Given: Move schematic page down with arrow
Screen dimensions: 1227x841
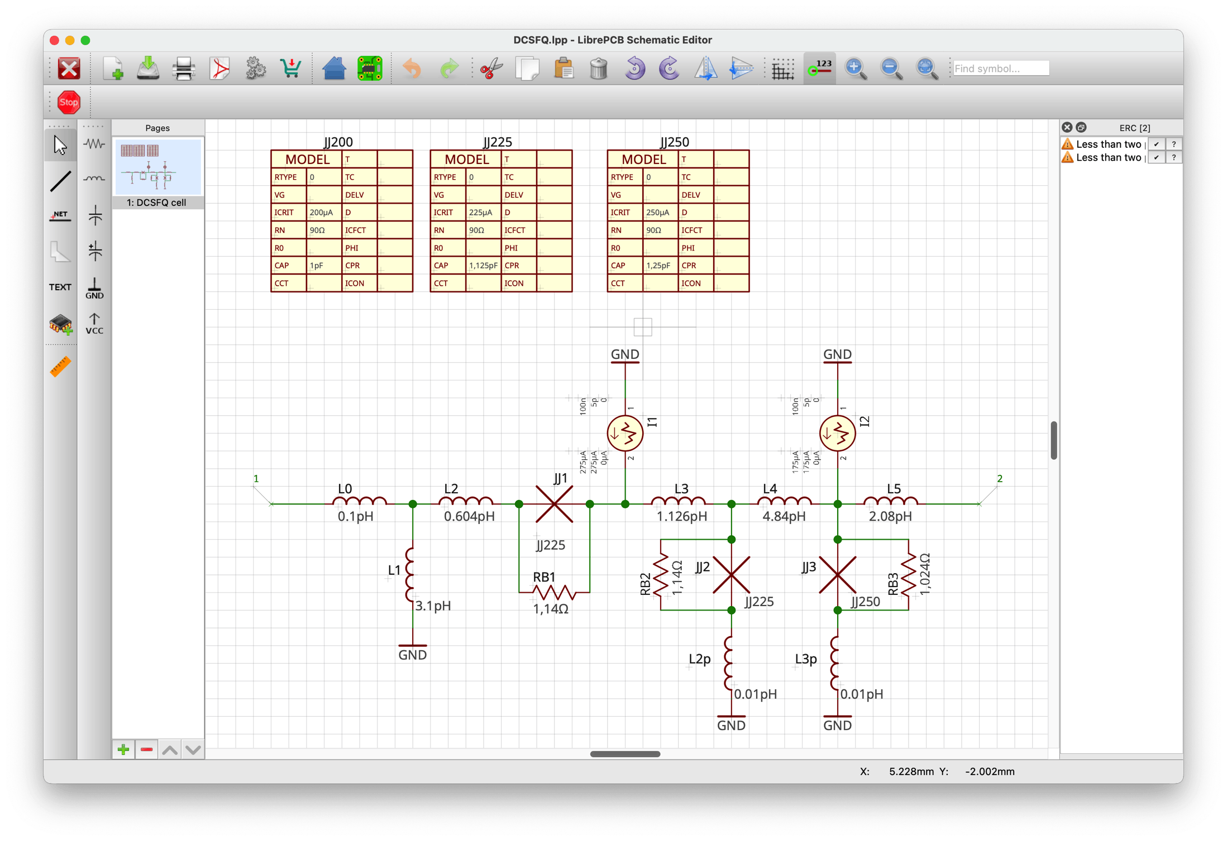Looking at the screenshot, I should point(193,749).
